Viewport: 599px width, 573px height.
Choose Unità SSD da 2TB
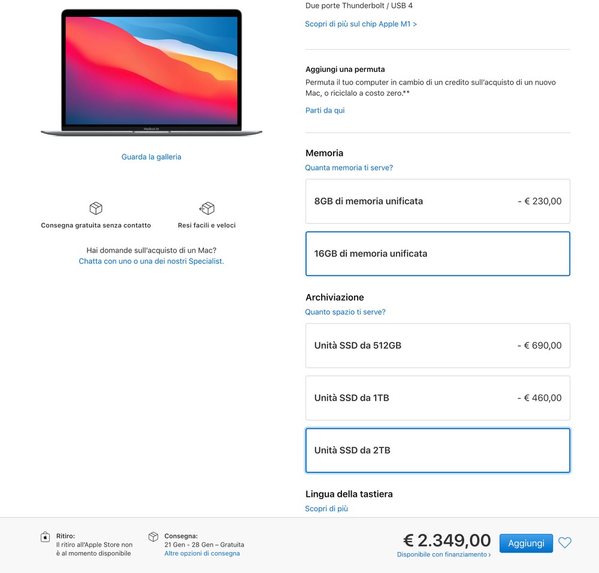click(x=438, y=450)
